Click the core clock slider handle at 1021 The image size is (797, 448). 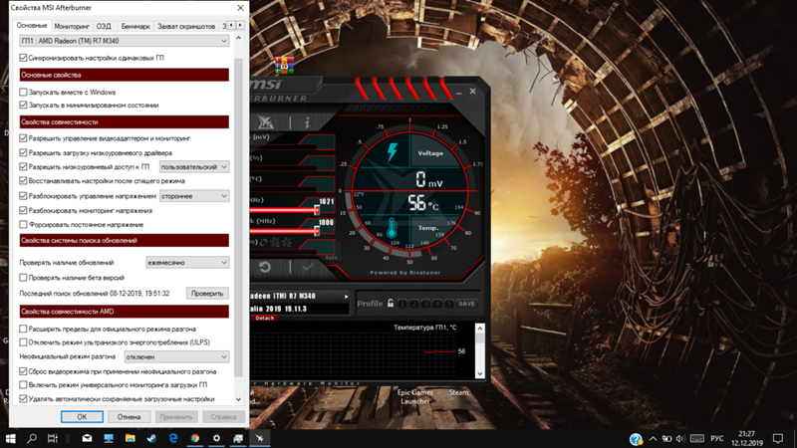click(317, 210)
